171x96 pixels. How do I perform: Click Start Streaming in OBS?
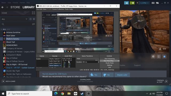click(110, 59)
